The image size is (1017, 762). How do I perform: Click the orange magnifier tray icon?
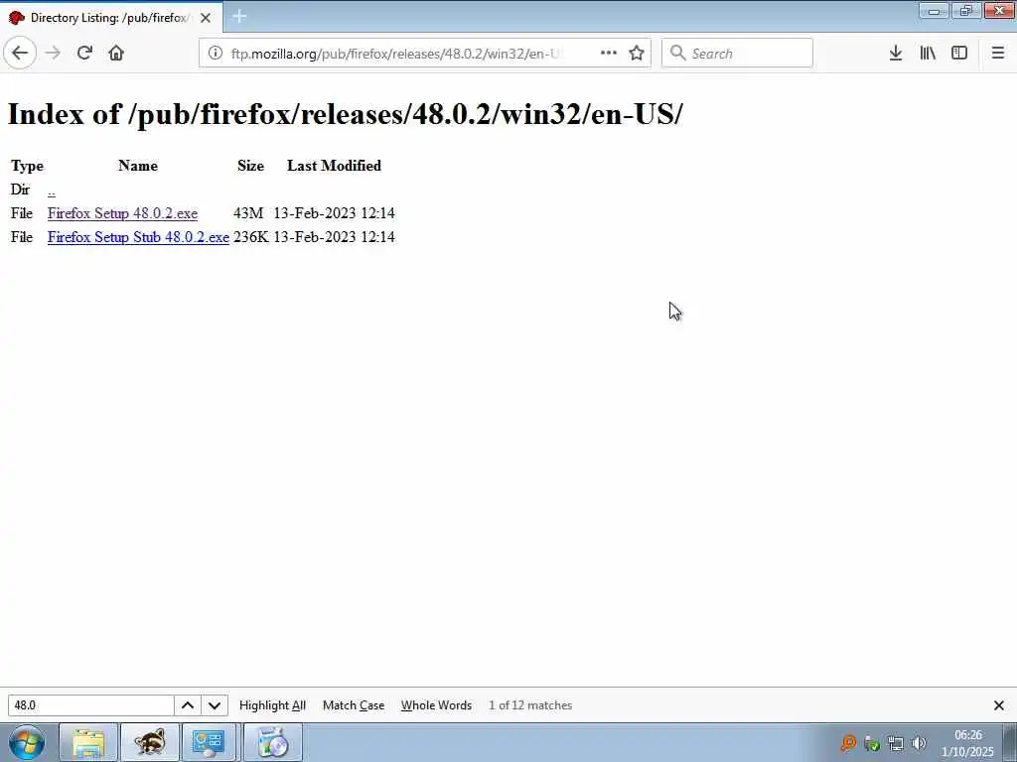click(x=848, y=743)
